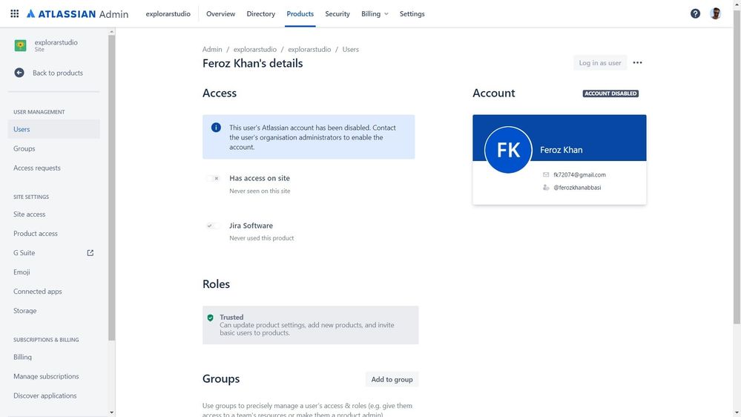Click the fk72074@gmail.com email text
The width and height of the screenshot is (741, 417).
[579, 175]
